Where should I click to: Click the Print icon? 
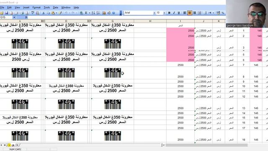[x=22, y=13]
